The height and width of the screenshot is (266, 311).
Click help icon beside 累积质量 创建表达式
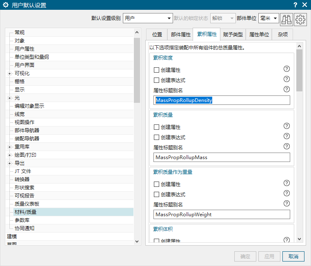tap(287, 136)
